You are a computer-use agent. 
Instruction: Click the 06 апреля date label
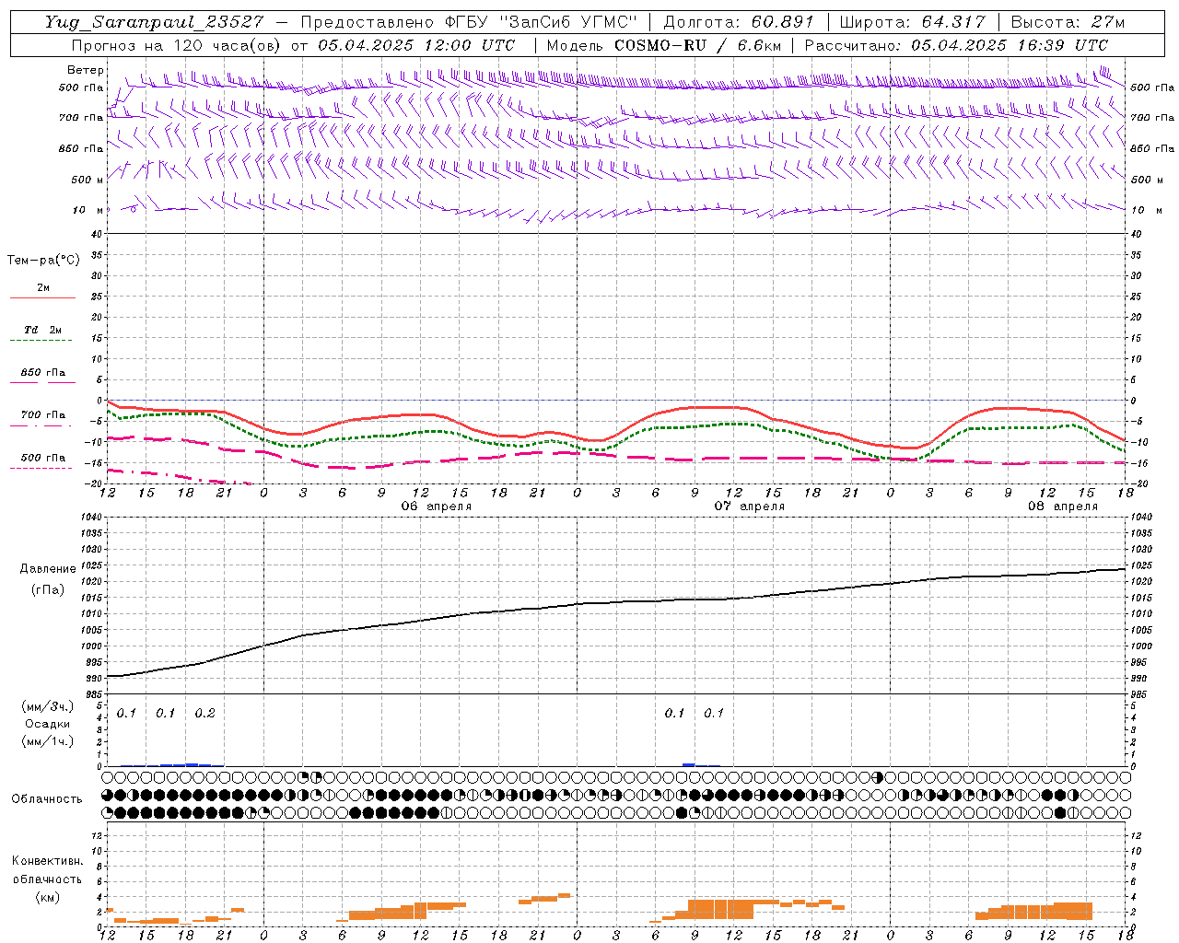click(x=436, y=506)
